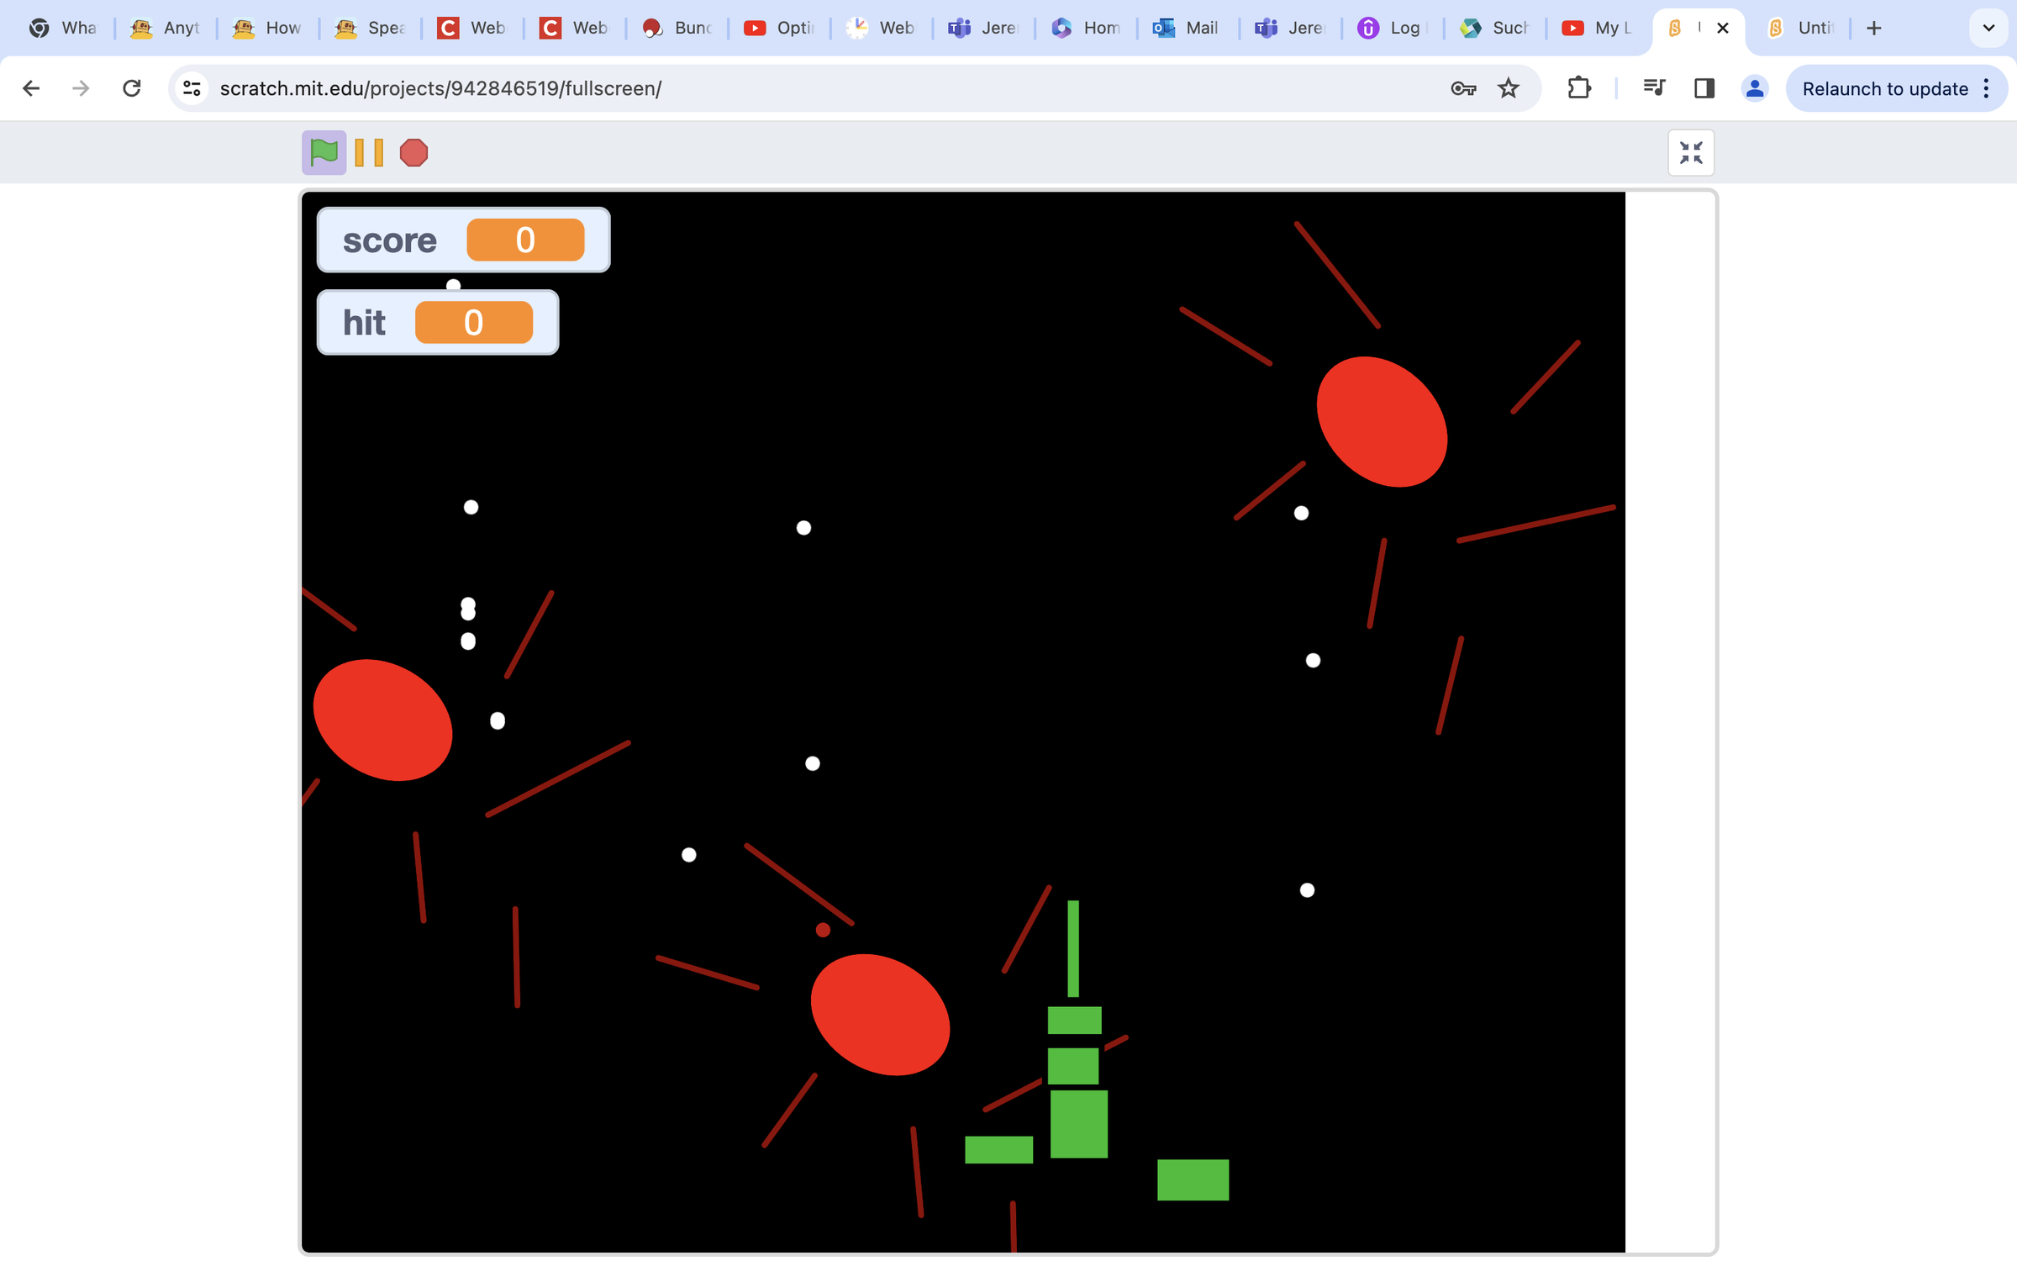
Task: Open the site information icon in the address bar
Action: click(x=191, y=87)
